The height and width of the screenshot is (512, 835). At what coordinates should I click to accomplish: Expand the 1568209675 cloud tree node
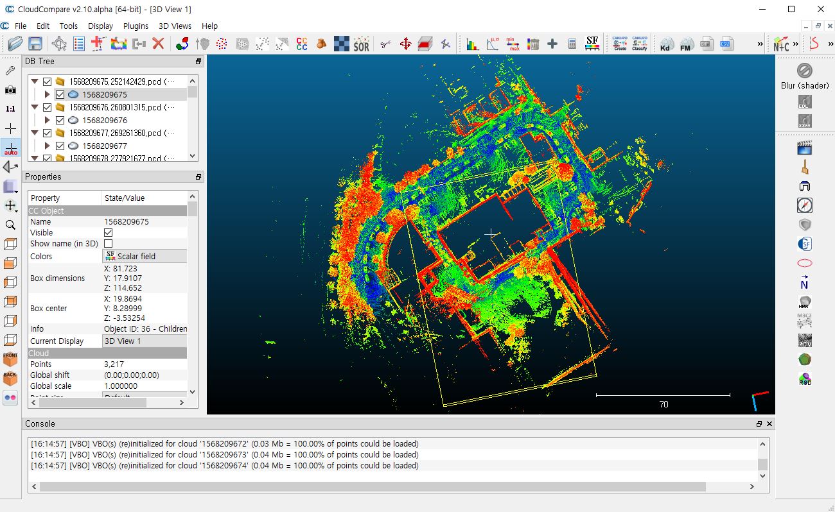point(47,94)
